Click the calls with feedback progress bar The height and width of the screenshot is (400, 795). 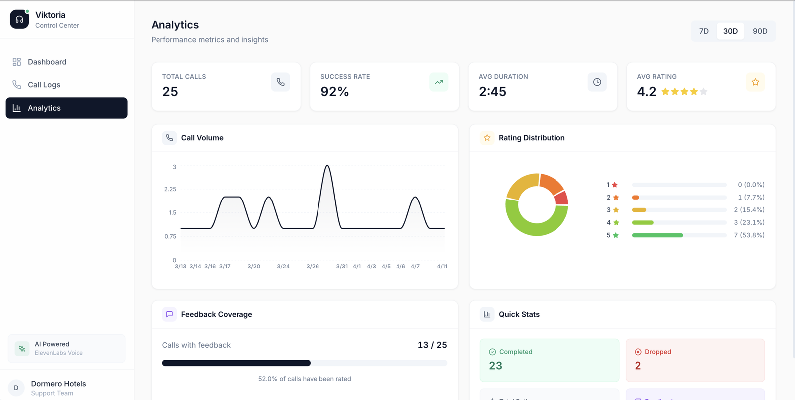(304, 363)
